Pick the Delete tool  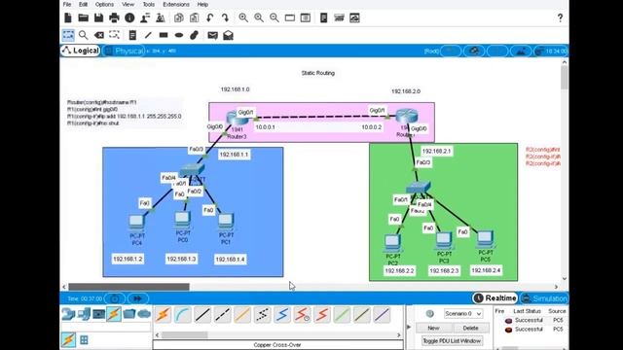tap(98, 35)
